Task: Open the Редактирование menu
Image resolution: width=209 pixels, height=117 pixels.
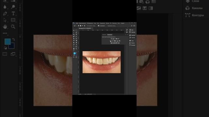Action: (x=83, y=23)
